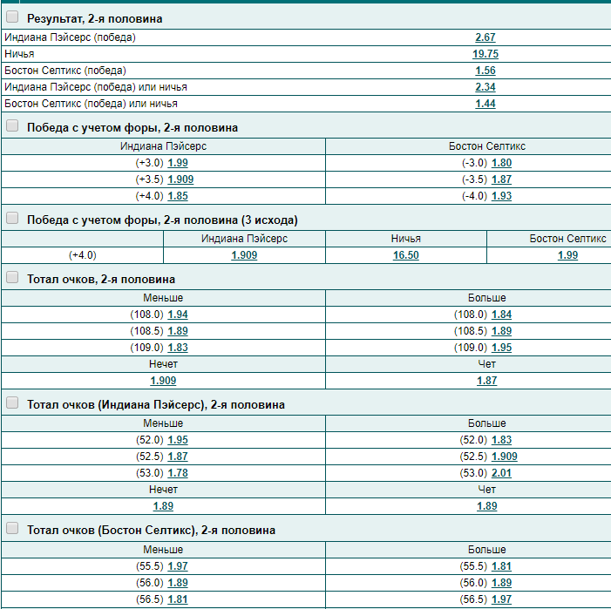611x609 pixels.
Task: Click the Ничья odds 19.75
Action: pos(485,54)
